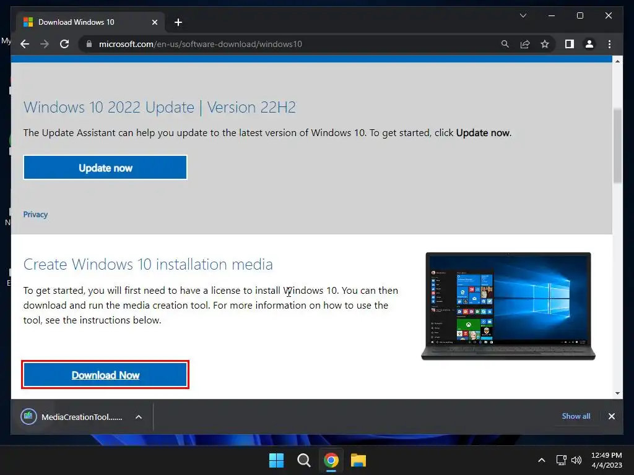Image resolution: width=634 pixels, height=475 pixels.
Task: Open the Windows Start menu
Action: click(277, 460)
